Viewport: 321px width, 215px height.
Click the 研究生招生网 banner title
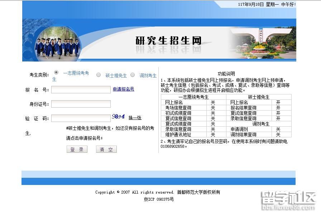168,40
